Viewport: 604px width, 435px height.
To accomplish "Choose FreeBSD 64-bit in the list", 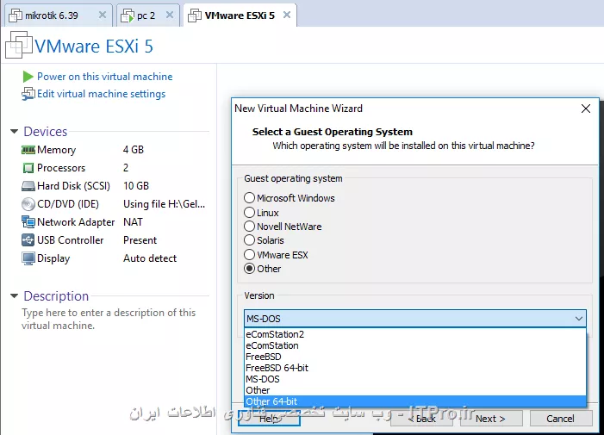I will tap(415, 368).
